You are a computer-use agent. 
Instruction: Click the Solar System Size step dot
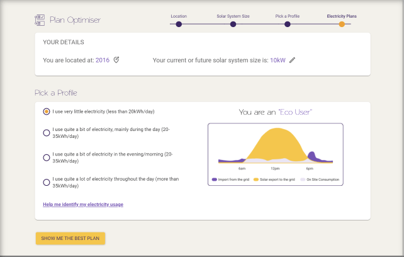[x=233, y=24]
